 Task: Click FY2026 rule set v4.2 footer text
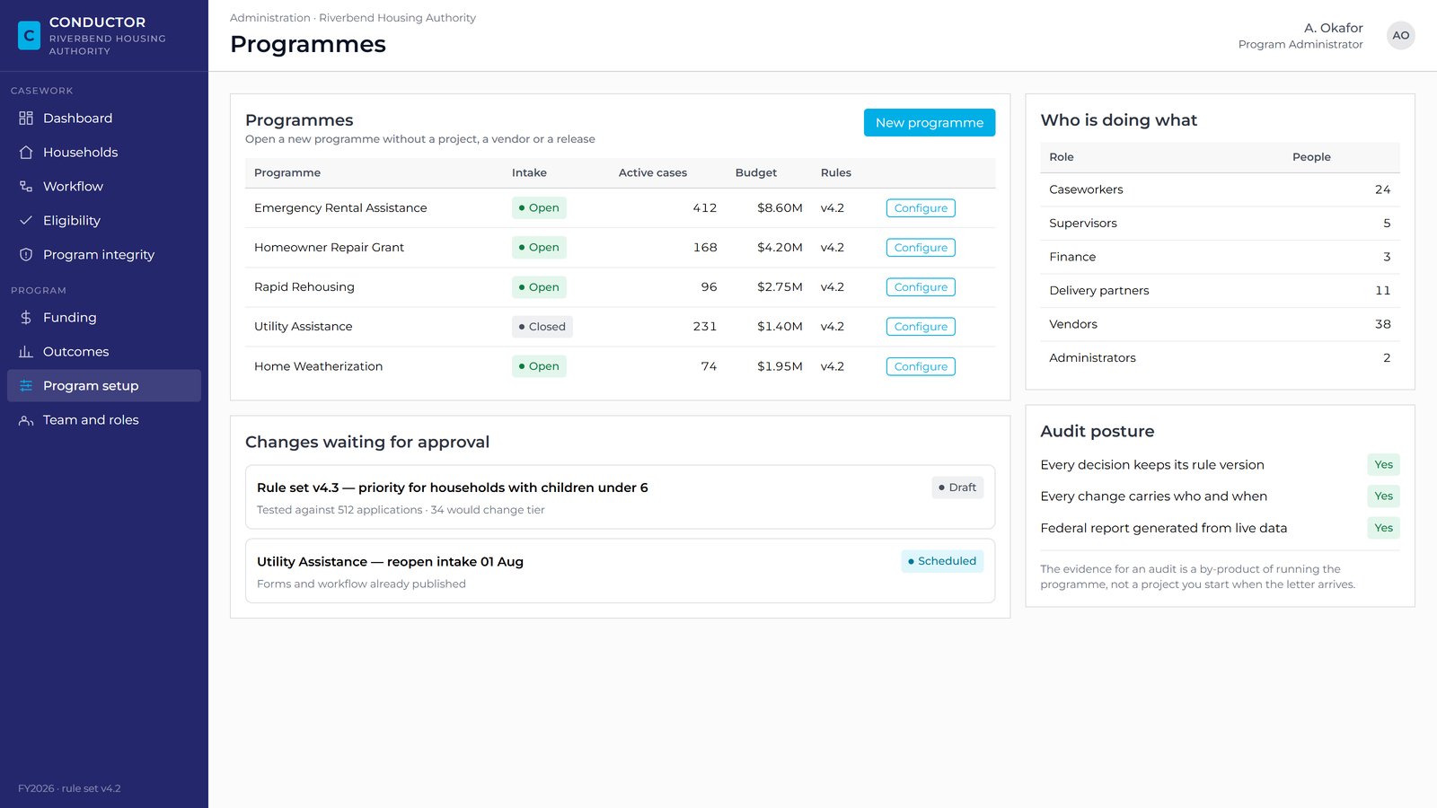(x=69, y=788)
